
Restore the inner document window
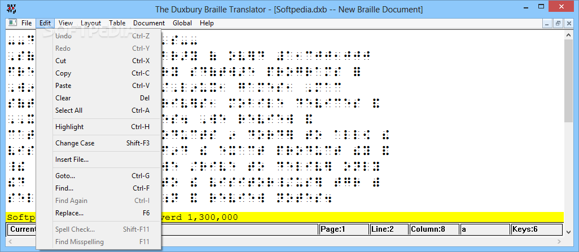point(558,23)
